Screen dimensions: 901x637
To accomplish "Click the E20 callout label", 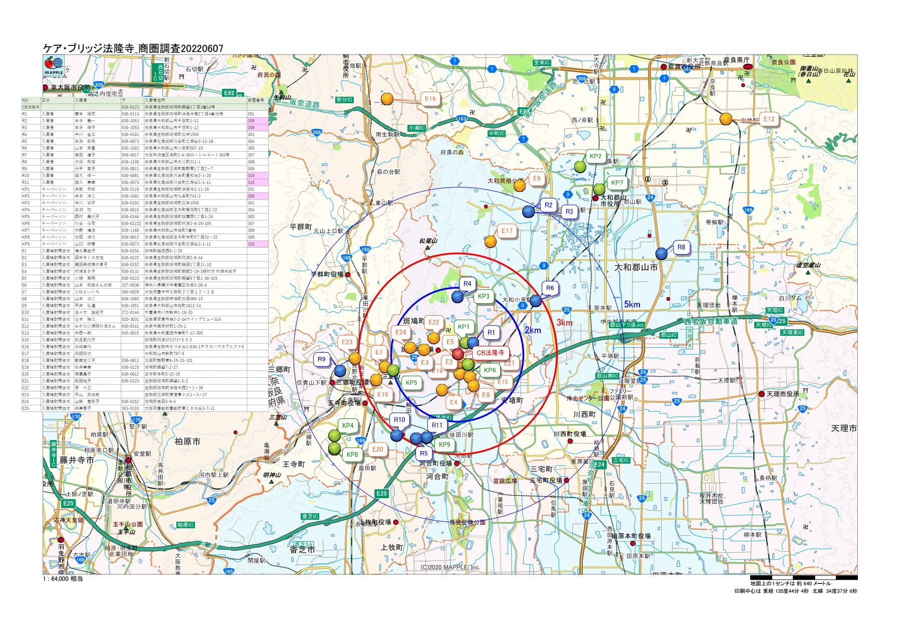I will click(378, 449).
